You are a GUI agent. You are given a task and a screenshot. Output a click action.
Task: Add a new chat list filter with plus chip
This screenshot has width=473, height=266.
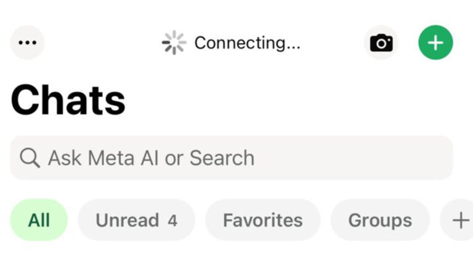(x=457, y=220)
